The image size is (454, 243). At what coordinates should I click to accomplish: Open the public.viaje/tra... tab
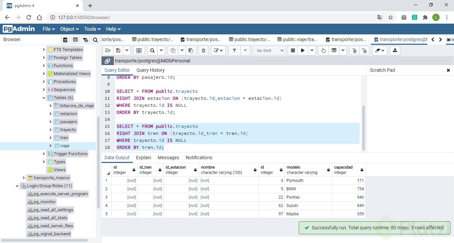(297, 39)
